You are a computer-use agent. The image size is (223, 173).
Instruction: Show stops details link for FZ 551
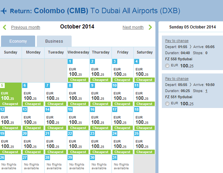206,91
